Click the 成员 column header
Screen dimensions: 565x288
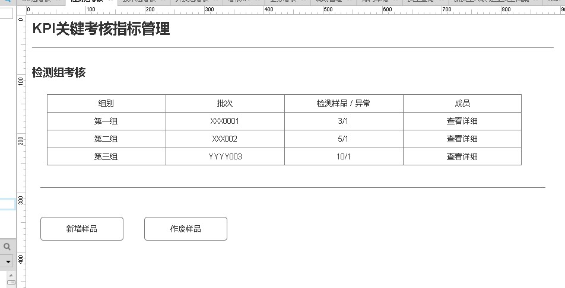tap(462, 103)
